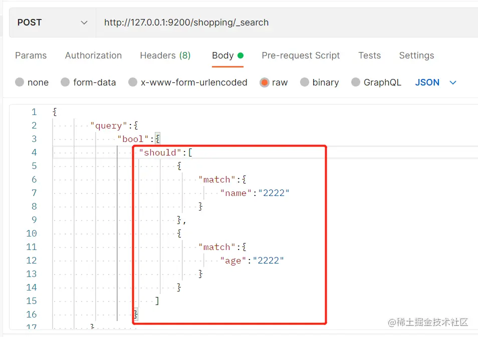Click line number 10 in the gutter
478x337 pixels.
click(32, 233)
